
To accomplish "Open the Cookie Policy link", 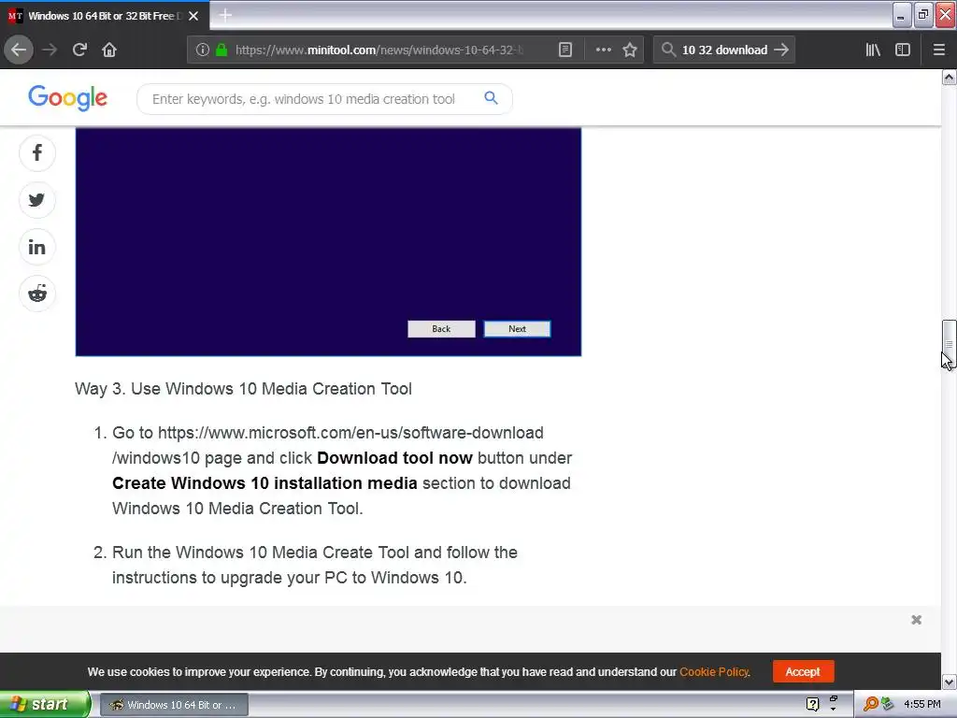I will (713, 671).
